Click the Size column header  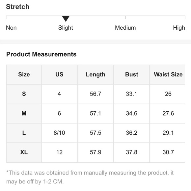click(x=24, y=74)
